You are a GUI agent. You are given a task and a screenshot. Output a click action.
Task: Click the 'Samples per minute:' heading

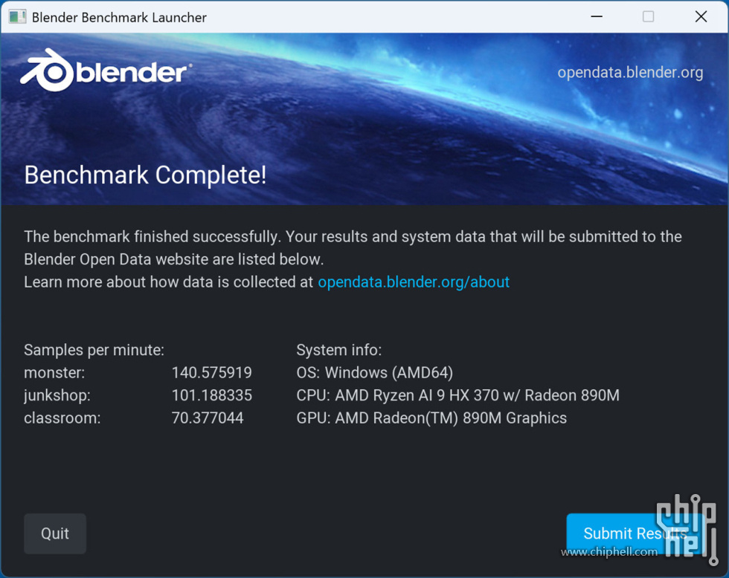94,350
